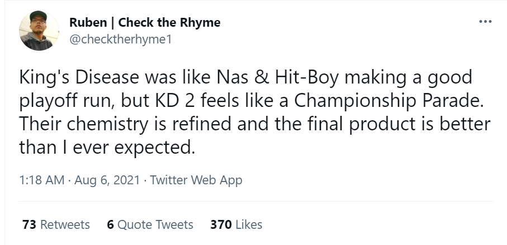Click the number 73 retweet count
The image size is (507, 245).
click(x=30, y=225)
